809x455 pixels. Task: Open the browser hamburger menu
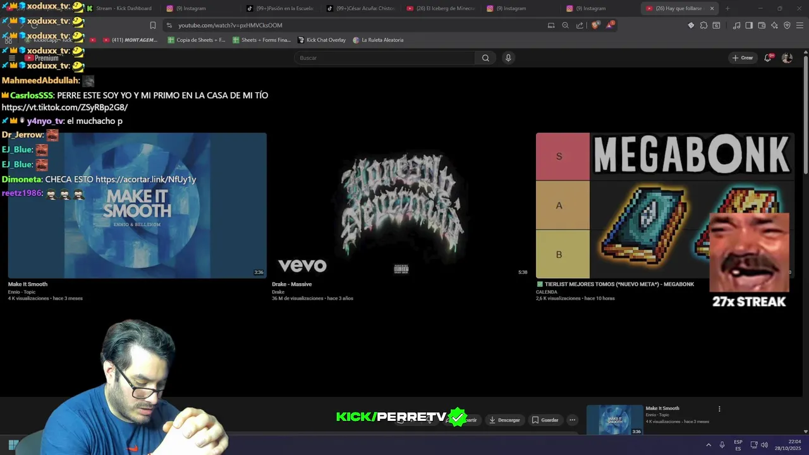click(x=800, y=25)
